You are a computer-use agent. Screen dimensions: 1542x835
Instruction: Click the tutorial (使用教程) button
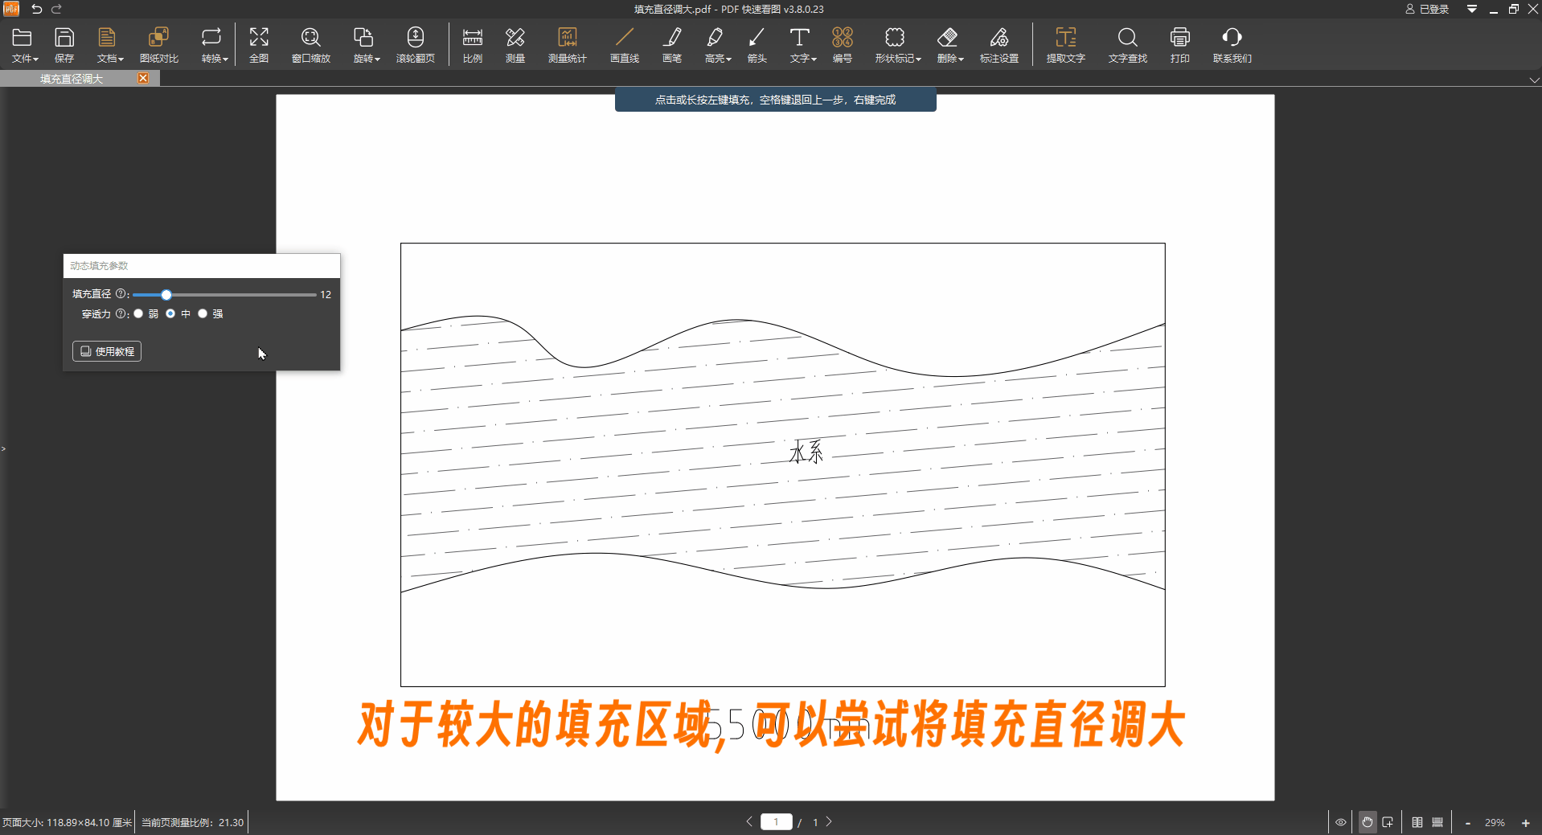[107, 351]
